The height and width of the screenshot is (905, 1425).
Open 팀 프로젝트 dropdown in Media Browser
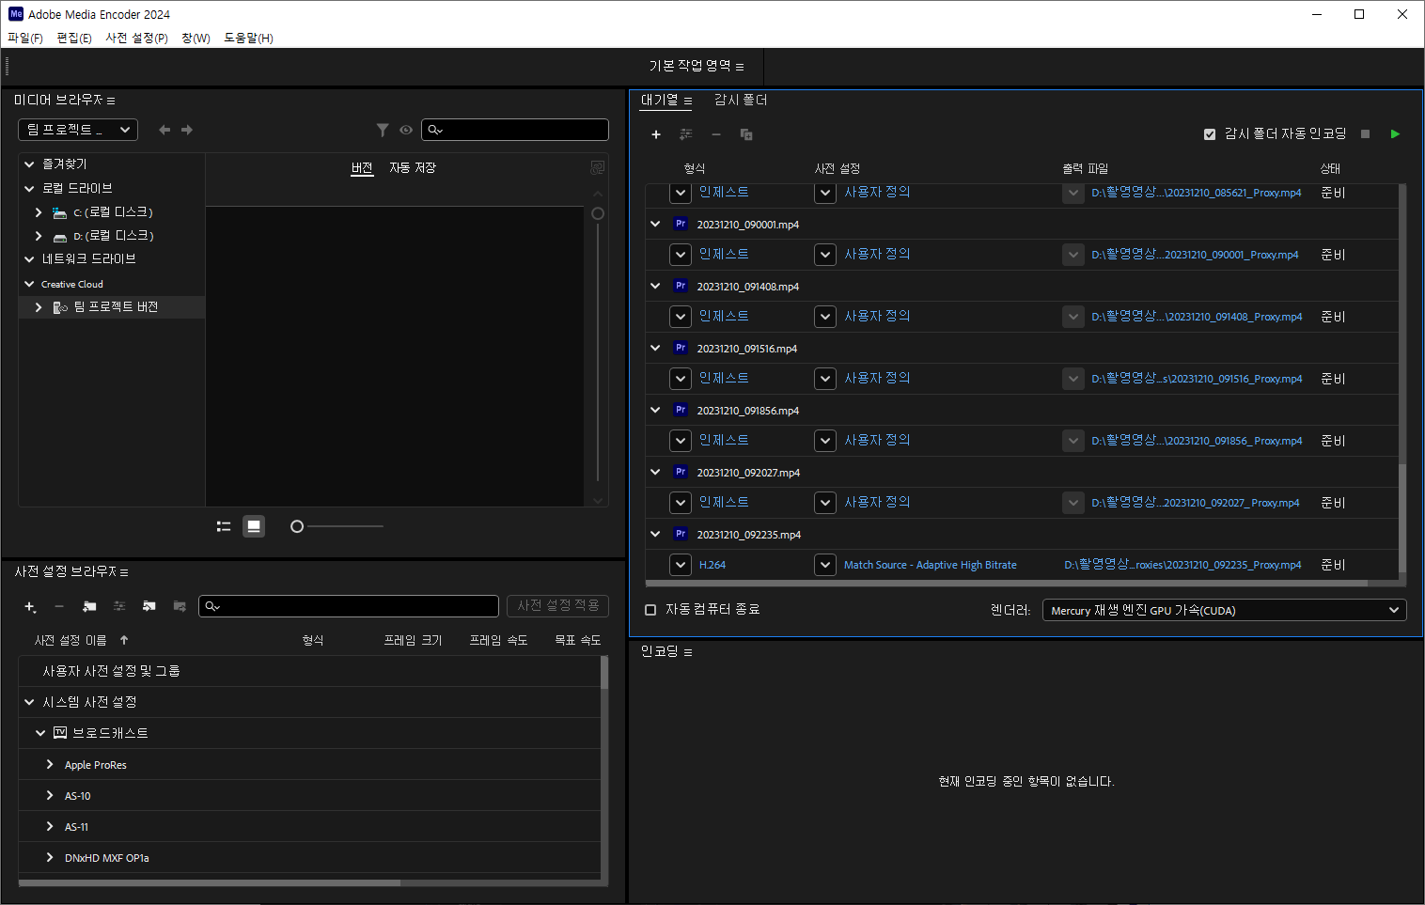tap(78, 130)
